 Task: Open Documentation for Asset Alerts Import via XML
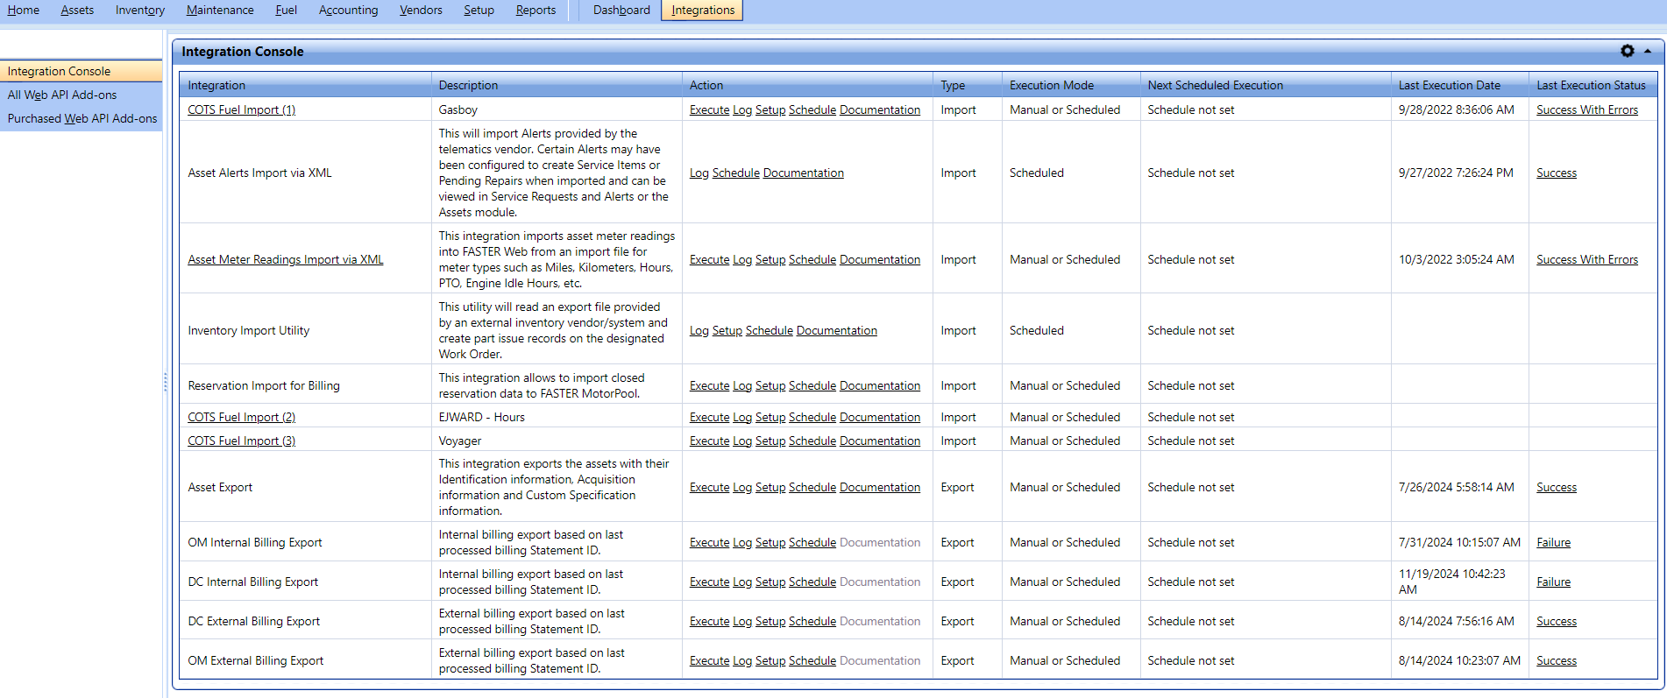pos(804,173)
